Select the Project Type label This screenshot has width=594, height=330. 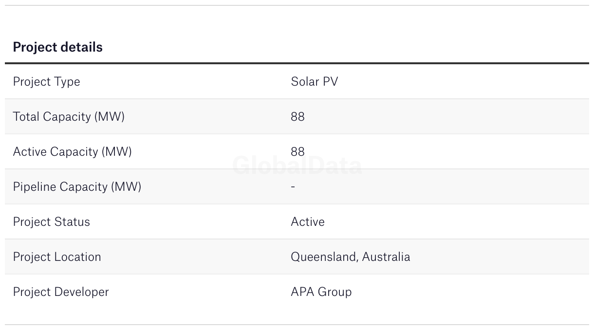tap(46, 82)
